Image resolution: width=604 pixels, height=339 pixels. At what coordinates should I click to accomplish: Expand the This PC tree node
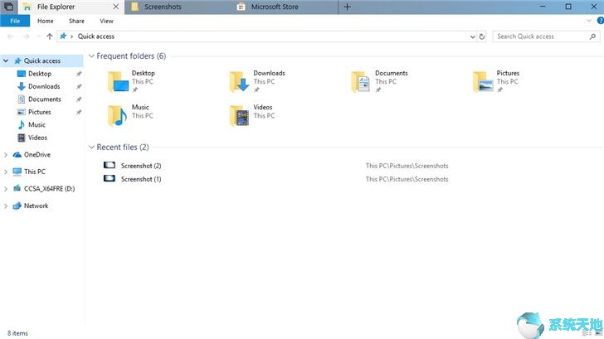[x=6, y=172]
